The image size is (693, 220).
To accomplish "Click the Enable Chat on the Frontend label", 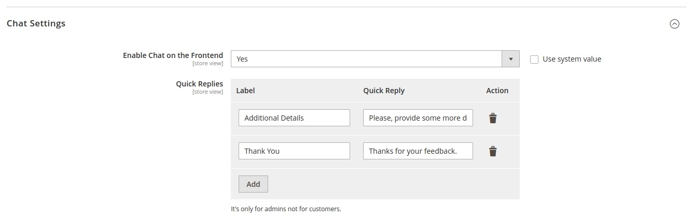I will coord(173,55).
